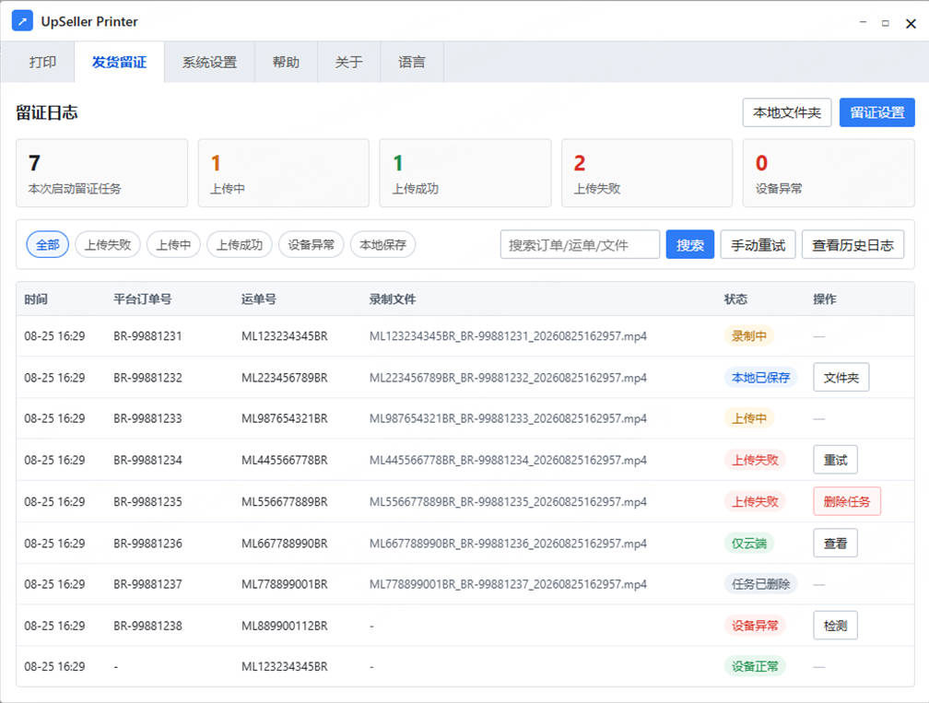Screen dimensions: 929x703
Task: Select the 关于 tab
Action: click(348, 62)
